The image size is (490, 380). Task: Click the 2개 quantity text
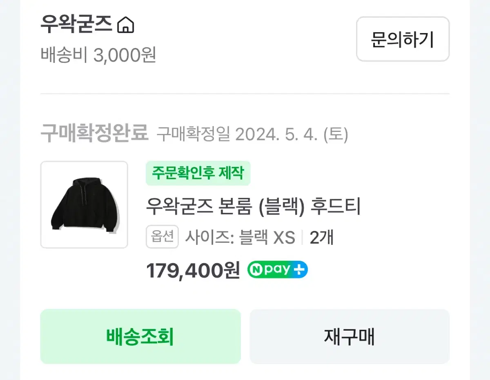click(x=322, y=237)
